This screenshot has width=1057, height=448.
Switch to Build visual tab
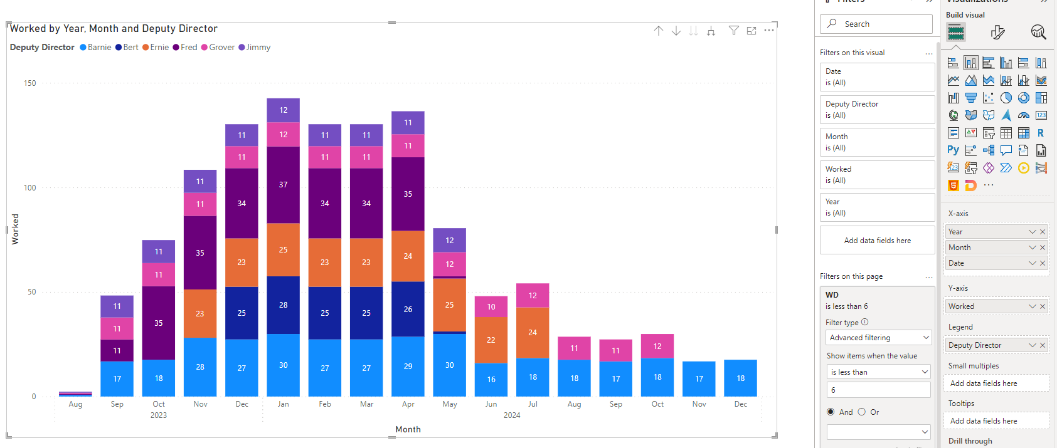(956, 32)
